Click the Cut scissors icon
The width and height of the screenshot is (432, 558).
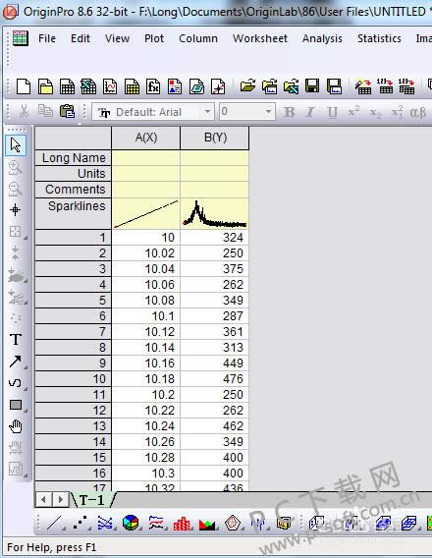[x=24, y=111]
